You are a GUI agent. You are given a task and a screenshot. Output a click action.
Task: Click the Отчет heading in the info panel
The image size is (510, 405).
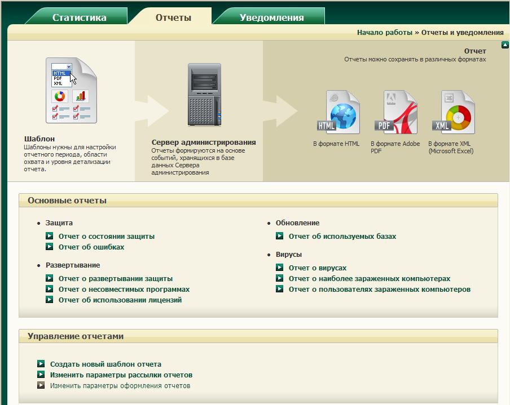click(475, 51)
